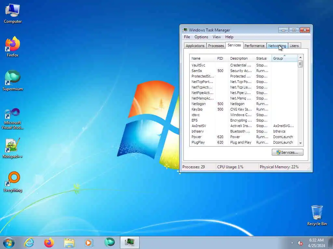The width and height of the screenshot is (333, 249).
Task: Select the Services tab
Action: pyautogui.click(x=234, y=45)
